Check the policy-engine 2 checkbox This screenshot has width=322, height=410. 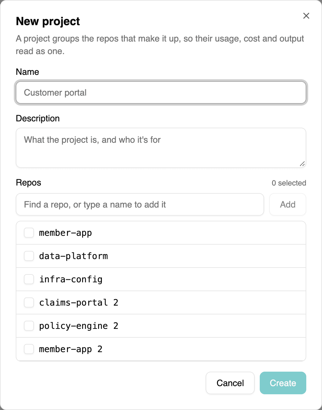pos(29,326)
